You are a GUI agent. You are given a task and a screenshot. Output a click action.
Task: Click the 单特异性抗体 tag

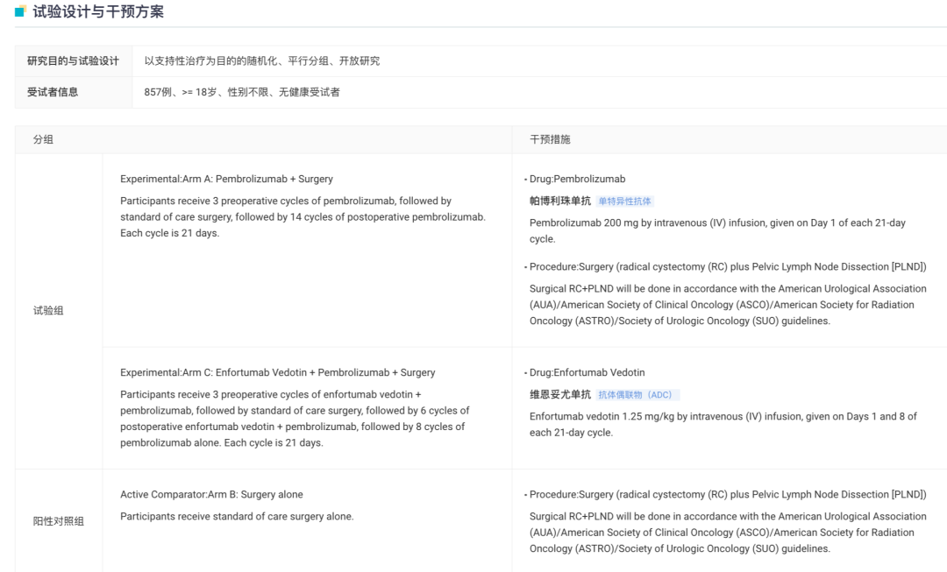tap(624, 201)
